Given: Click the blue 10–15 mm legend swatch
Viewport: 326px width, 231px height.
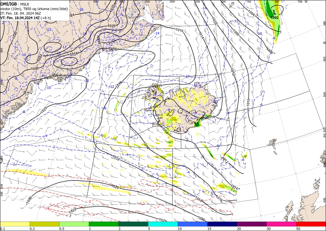Looking at the screenshot, I should [x=193, y=224].
